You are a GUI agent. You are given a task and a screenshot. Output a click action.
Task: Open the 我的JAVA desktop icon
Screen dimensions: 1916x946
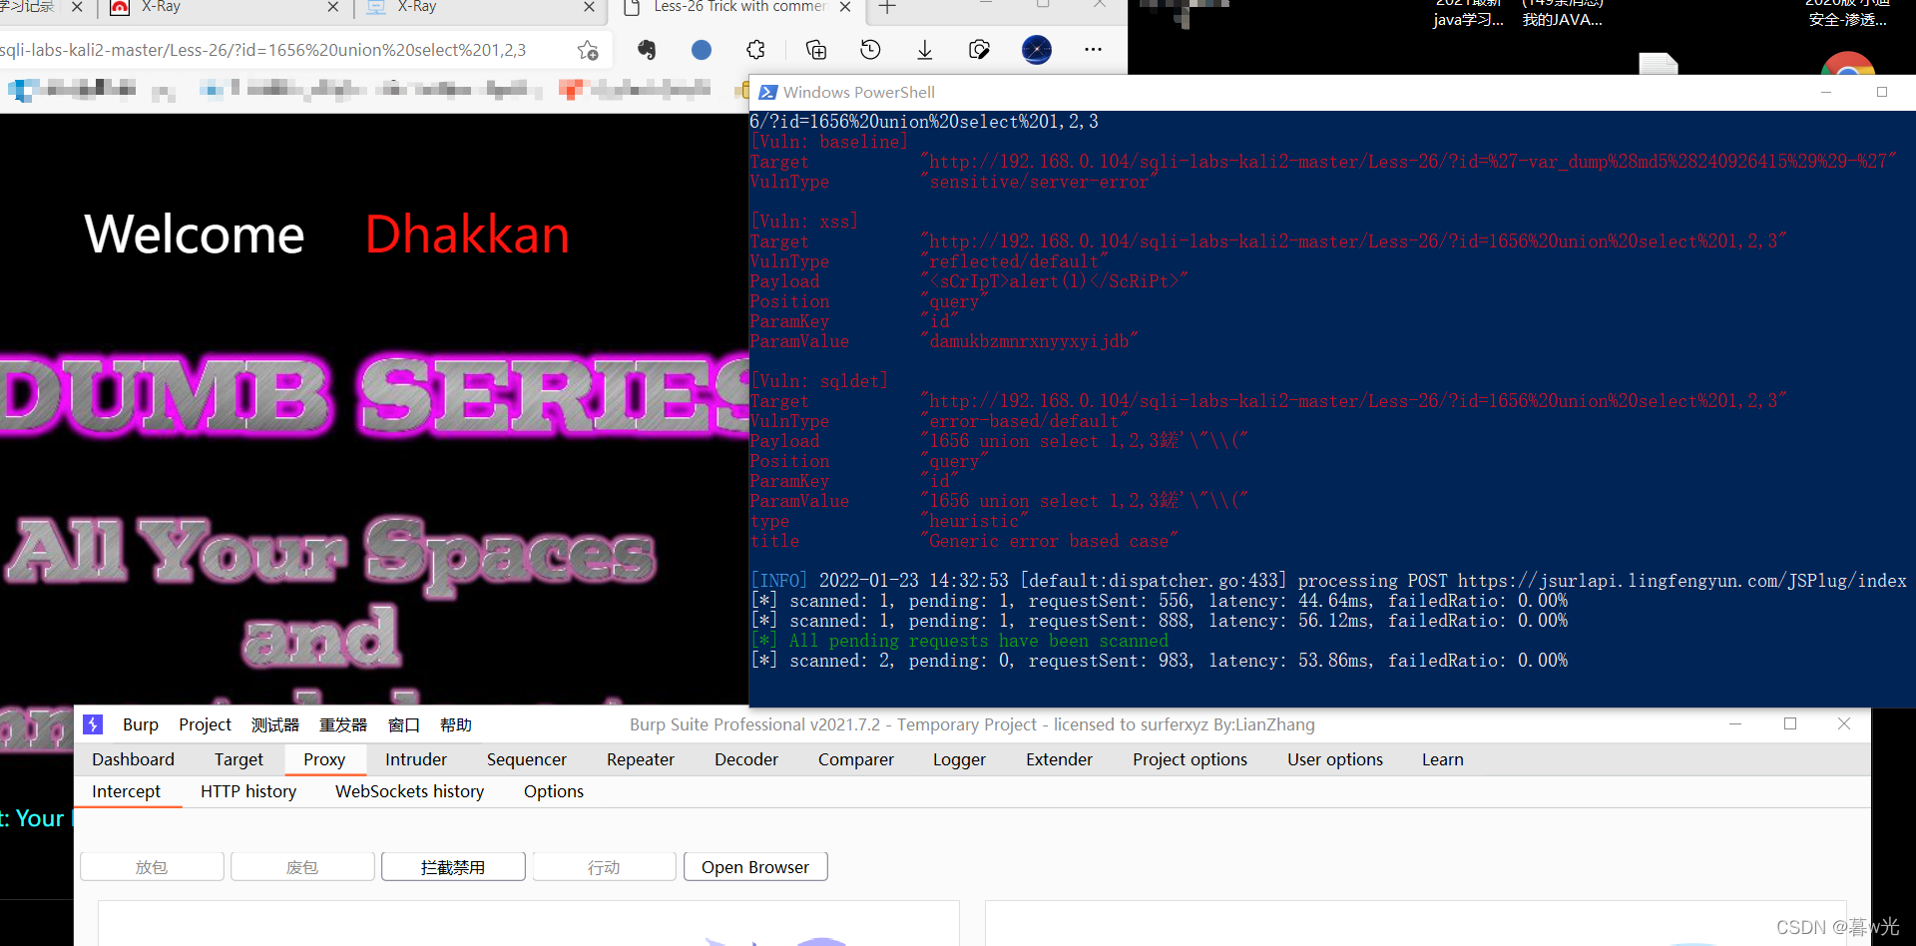[x=1563, y=14]
